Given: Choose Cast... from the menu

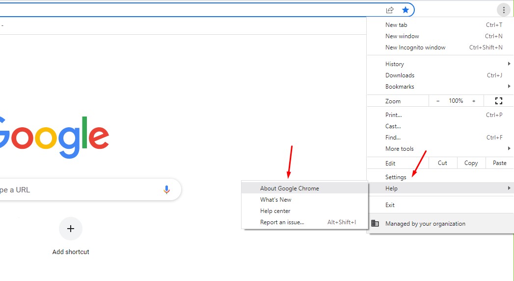Looking at the screenshot, I should (x=440, y=126).
